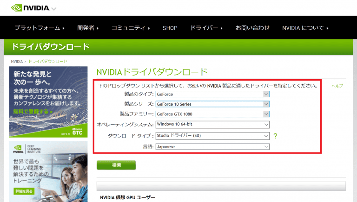Open the ダウンロード タイプ dropdown showing Studio ドライバー
The image size is (357, 202).
212,136
